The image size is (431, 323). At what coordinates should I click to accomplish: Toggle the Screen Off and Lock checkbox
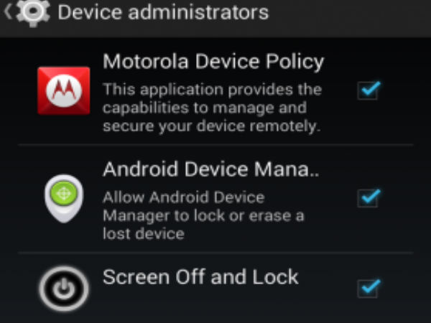coord(369,289)
